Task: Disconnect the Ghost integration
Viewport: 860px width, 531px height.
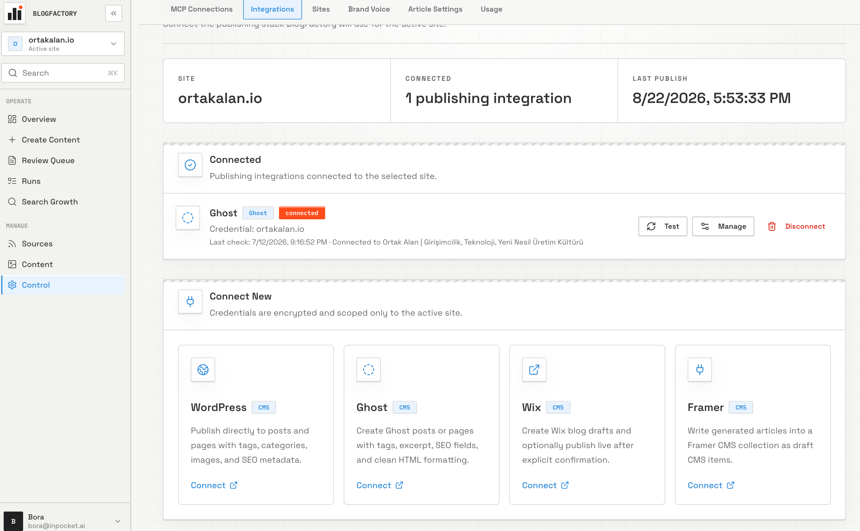Action: click(x=796, y=227)
